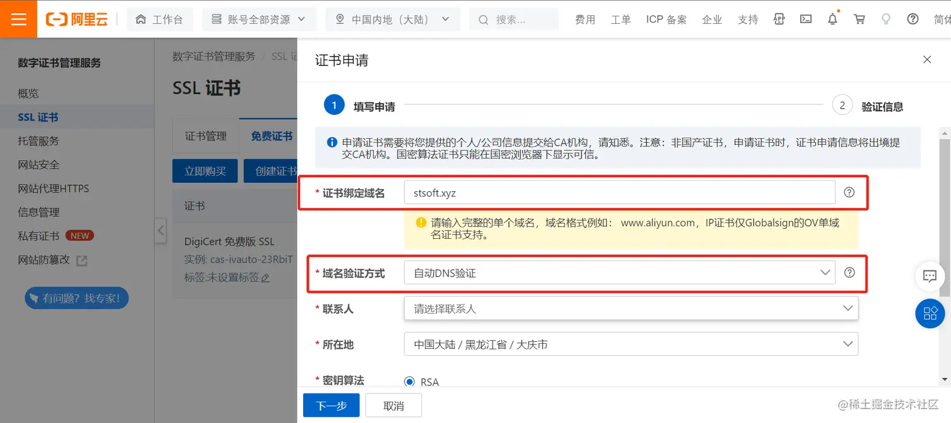Close the 证书申请 panel
The width and height of the screenshot is (951, 423).
(x=926, y=60)
